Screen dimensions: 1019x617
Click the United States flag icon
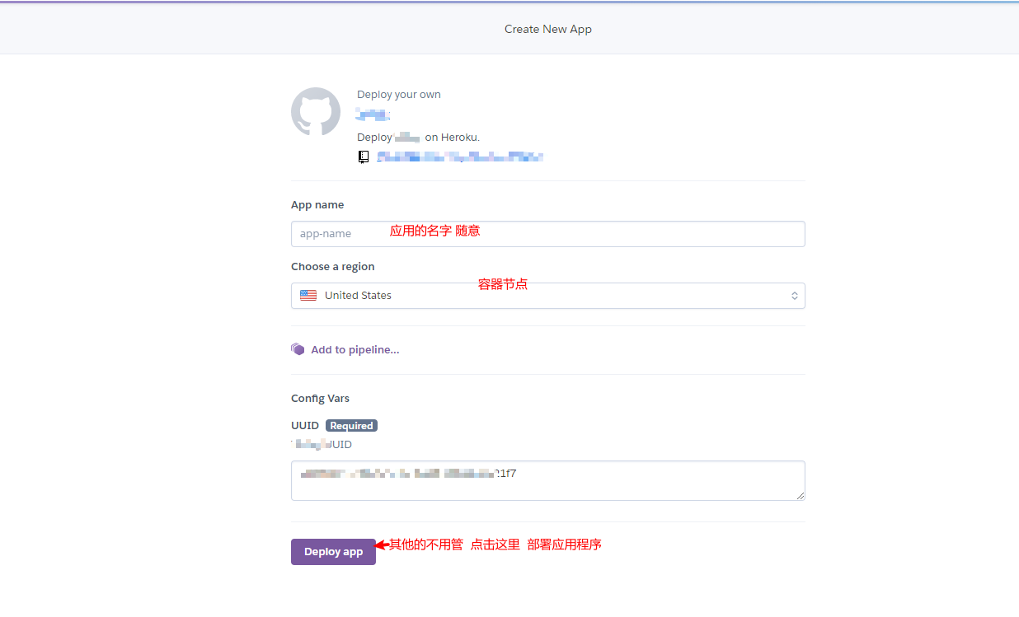308,296
